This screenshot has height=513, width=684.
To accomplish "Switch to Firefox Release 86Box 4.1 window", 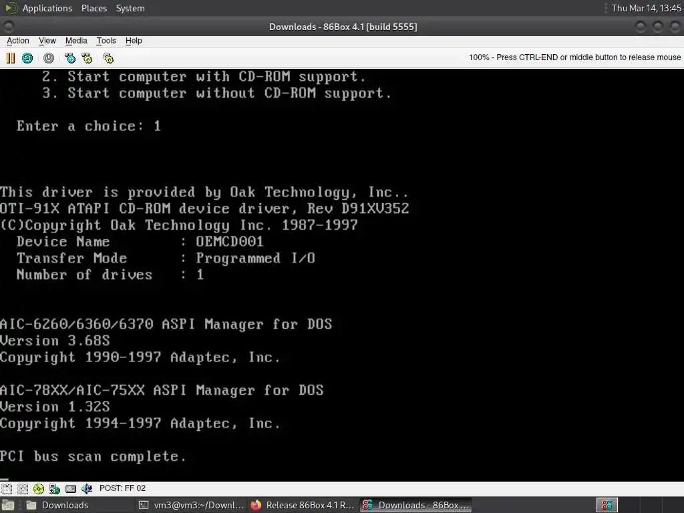I will pos(304,505).
